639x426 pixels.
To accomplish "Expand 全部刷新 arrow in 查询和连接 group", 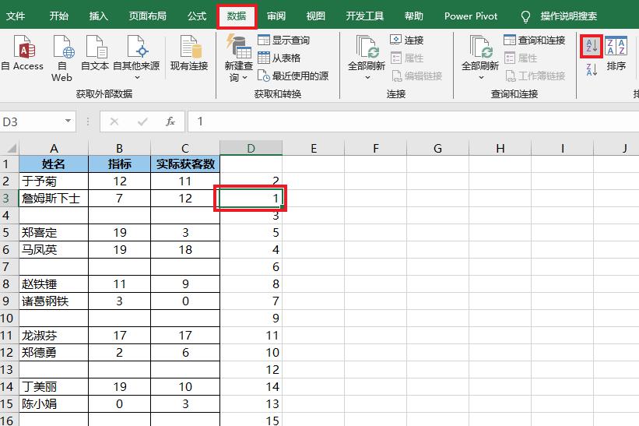I will pos(480,77).
